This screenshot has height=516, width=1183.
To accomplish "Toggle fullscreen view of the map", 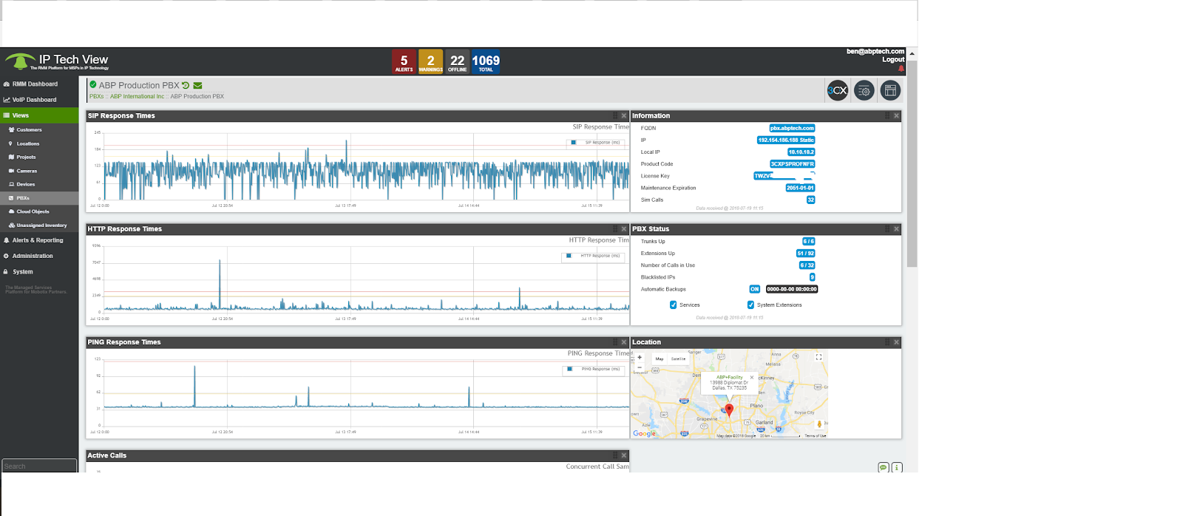I will (818, 356).
